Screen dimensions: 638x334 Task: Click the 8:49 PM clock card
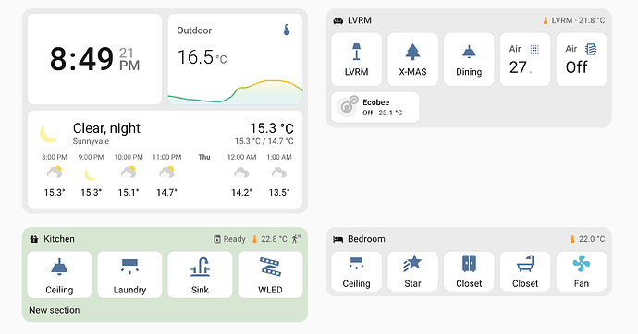tap(94, 59)
